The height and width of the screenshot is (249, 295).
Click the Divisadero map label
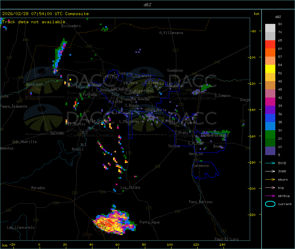click(71, 26)
